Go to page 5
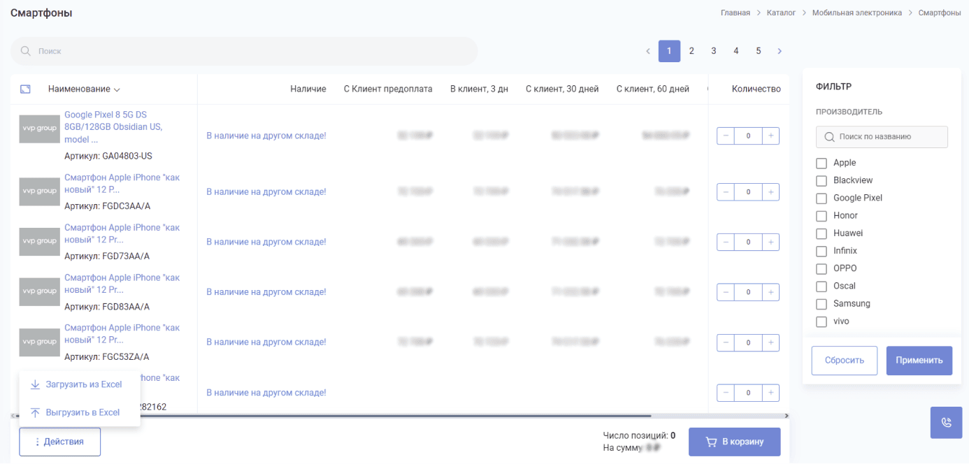969x464 pixels. click(759, 51)
